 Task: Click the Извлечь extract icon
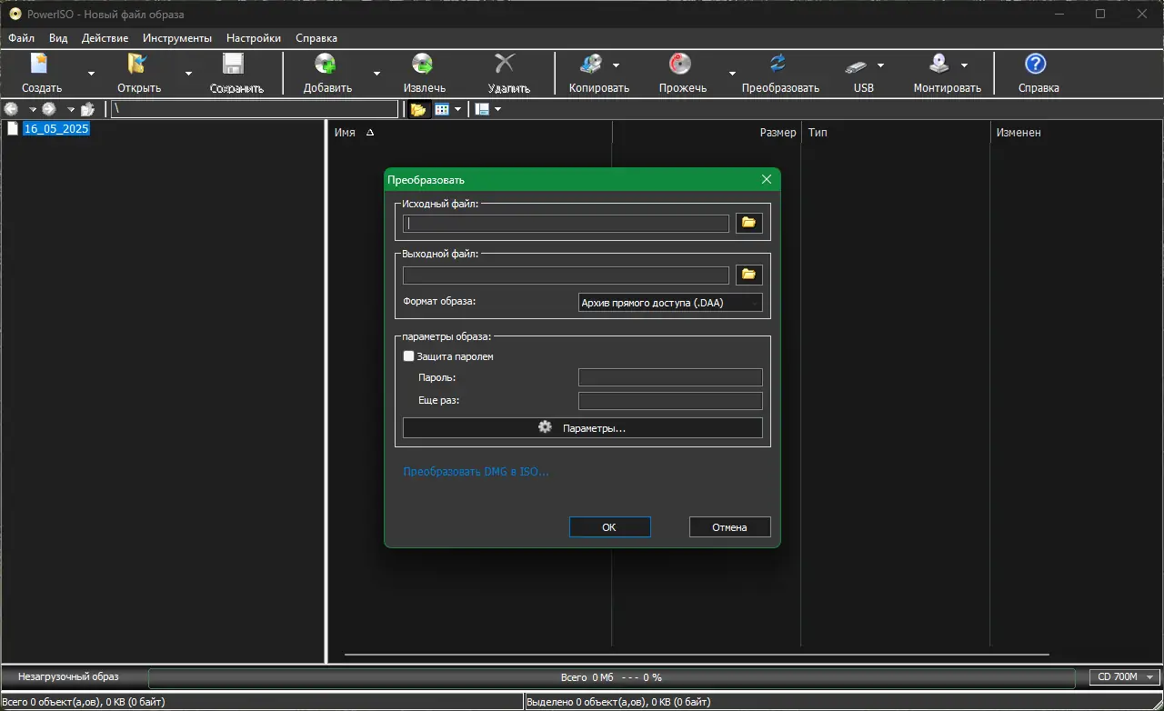point(423,65)
